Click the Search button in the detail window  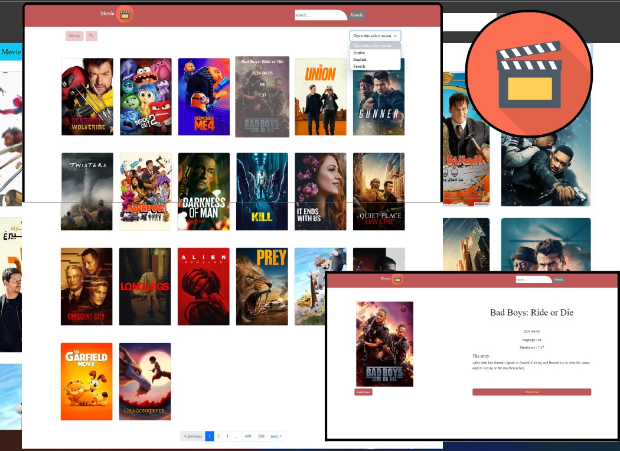point(559,280)
